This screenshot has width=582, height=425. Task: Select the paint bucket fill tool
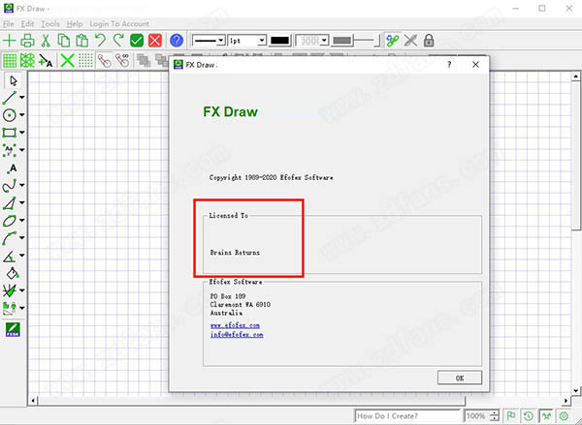pos(13,273)
